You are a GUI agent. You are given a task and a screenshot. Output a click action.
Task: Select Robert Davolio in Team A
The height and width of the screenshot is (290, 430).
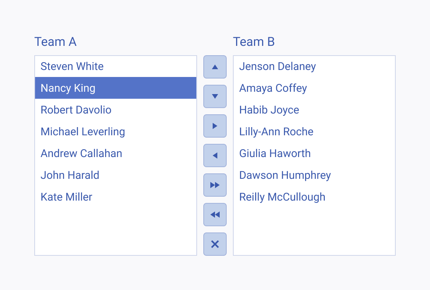(116, 110)
